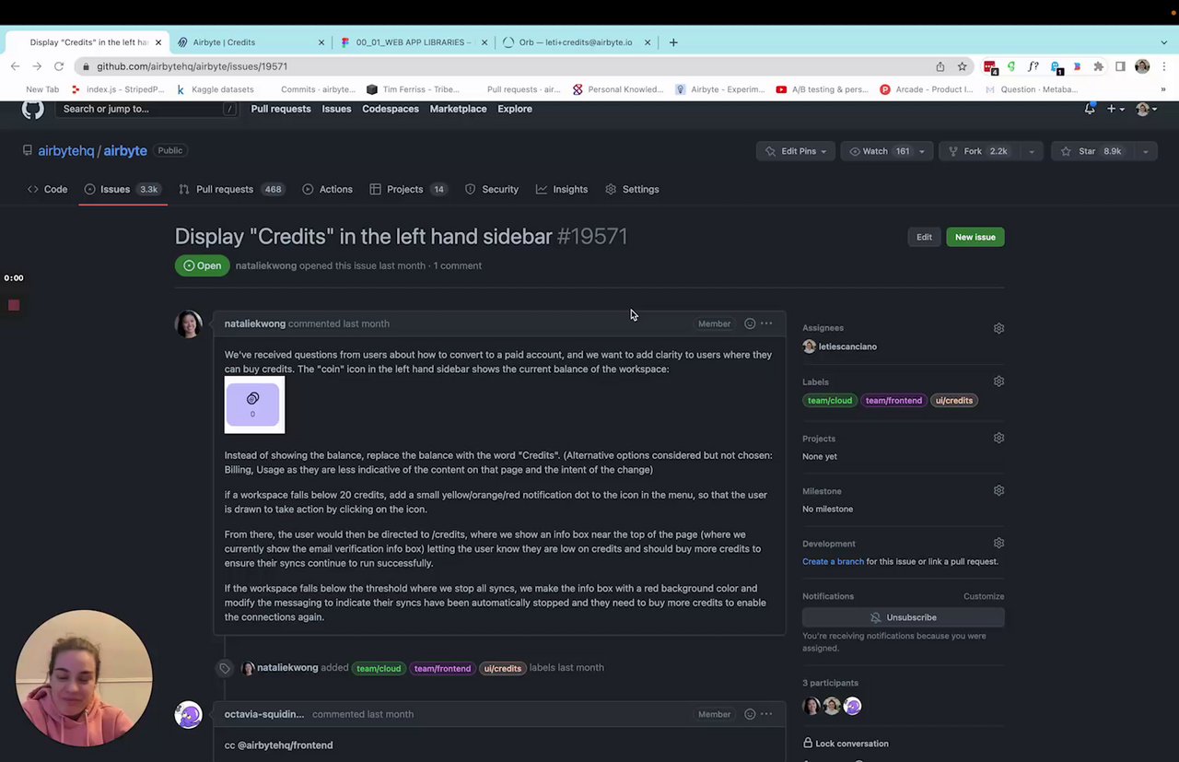This screenshot has width=1179, height=762.
Task: Open the Insights tab
Action: click(x=562, y=189)
